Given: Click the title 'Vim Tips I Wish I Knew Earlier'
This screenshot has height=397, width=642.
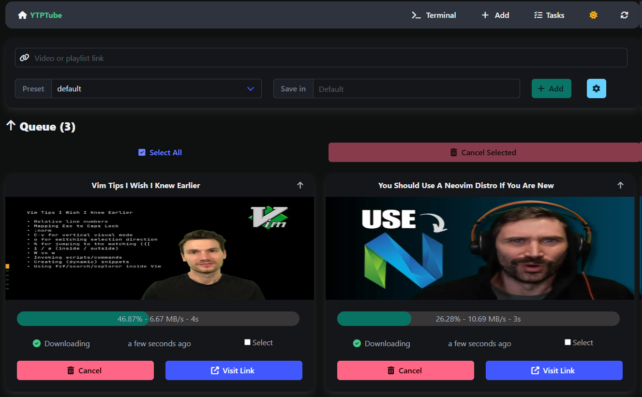Looking at the screenshot, I should pyautogui.click(x=146, y=185).
